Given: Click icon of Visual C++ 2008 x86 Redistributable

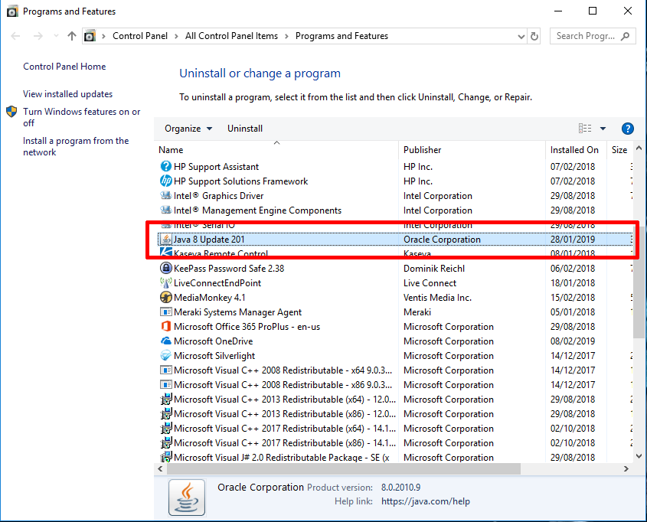Looking at the screenshot, I should pyautogui.click(x=165, y=385).
